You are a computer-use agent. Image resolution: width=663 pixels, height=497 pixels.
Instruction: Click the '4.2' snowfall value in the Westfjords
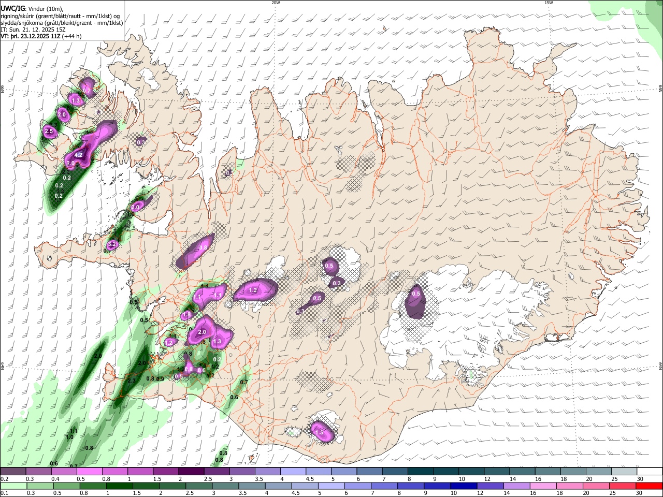[x=79, y=155]
